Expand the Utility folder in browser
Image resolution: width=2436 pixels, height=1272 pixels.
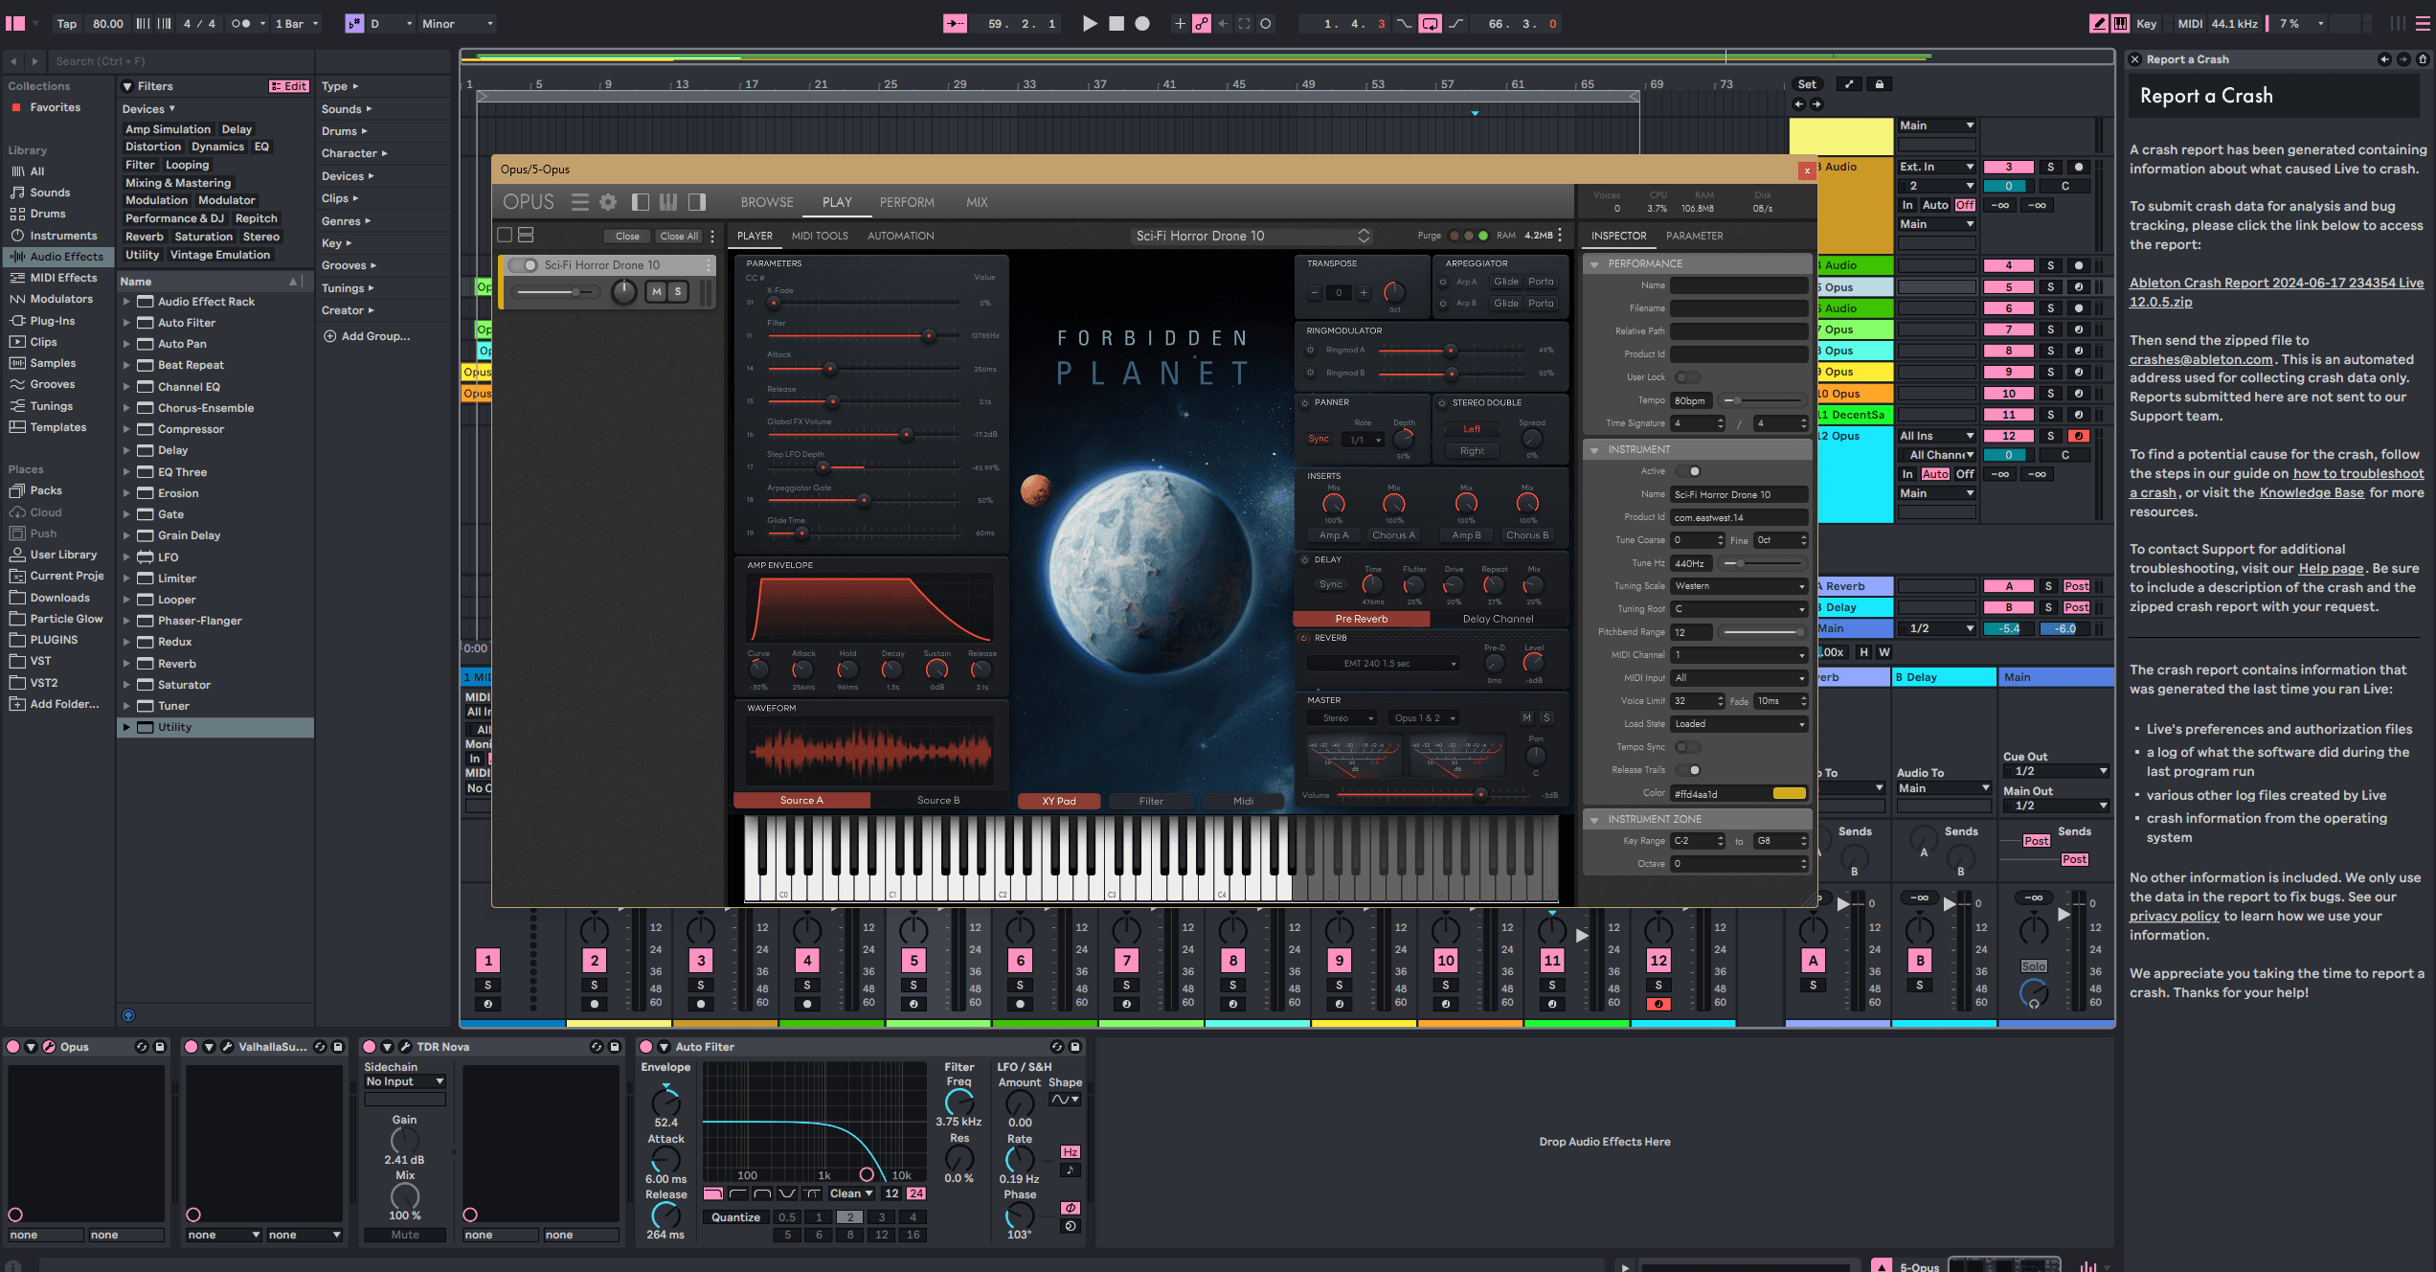[126, 727]
